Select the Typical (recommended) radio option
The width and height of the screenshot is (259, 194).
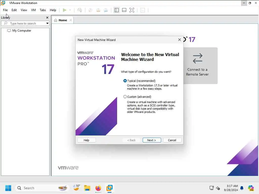click(x=125, y=81)
